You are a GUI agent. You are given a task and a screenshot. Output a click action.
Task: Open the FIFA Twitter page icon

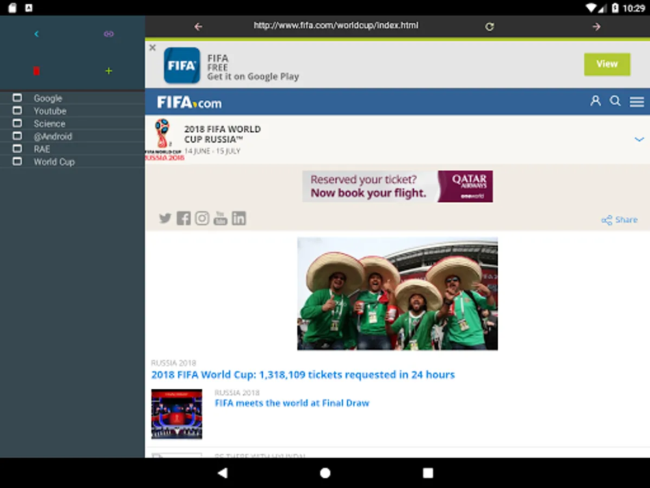point(165,218)
